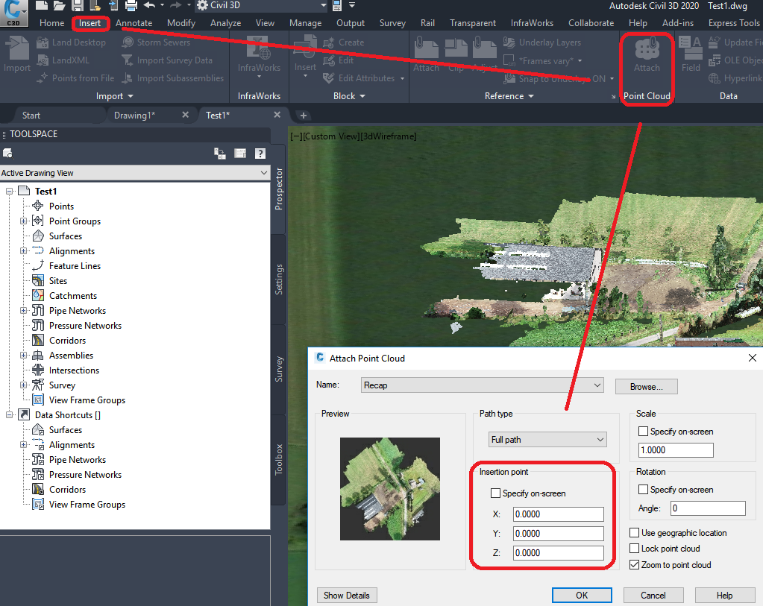Enable rotation Specify on-screen

(x=643, y=489)
